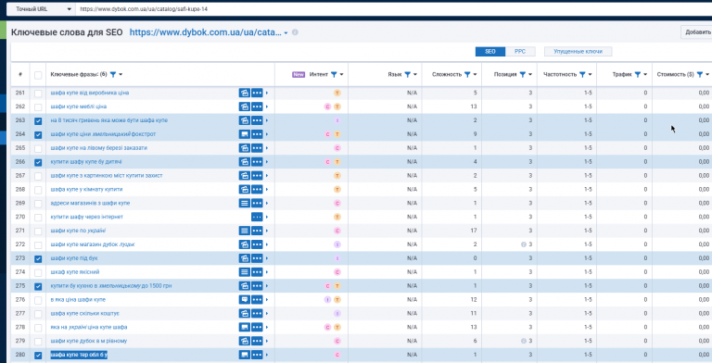
Task: Switch to the SEO tab
Action: pos(490,52)
